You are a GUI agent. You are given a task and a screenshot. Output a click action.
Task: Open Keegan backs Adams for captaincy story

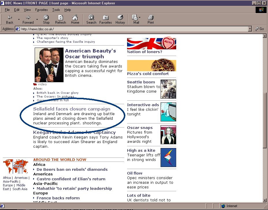74,132
